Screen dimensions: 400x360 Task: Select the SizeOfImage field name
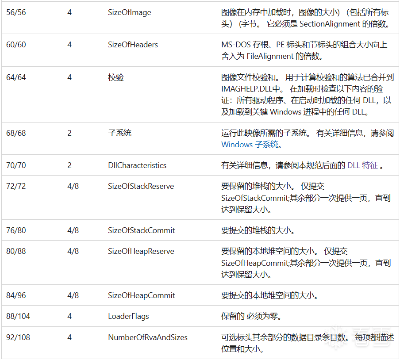pyautogui.click(x=129, y=12)
